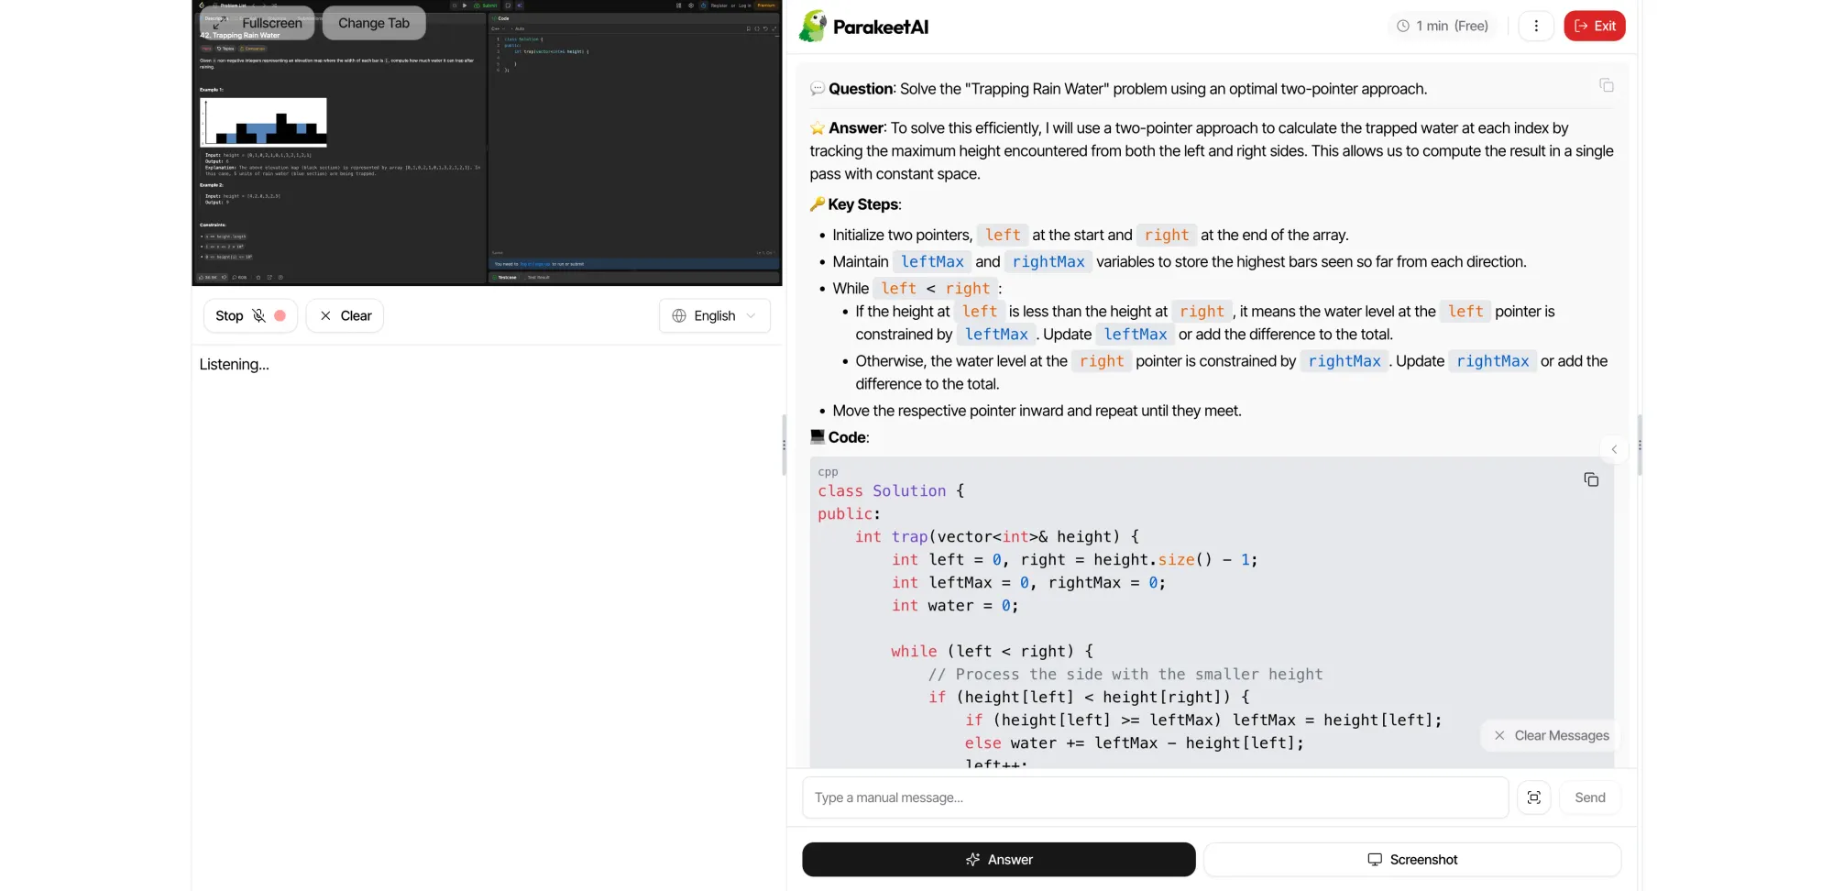Viewport: 1833px width, 891px height.
Task: Click the Code panel header in LeetCode preview
Action: [502, 18]
